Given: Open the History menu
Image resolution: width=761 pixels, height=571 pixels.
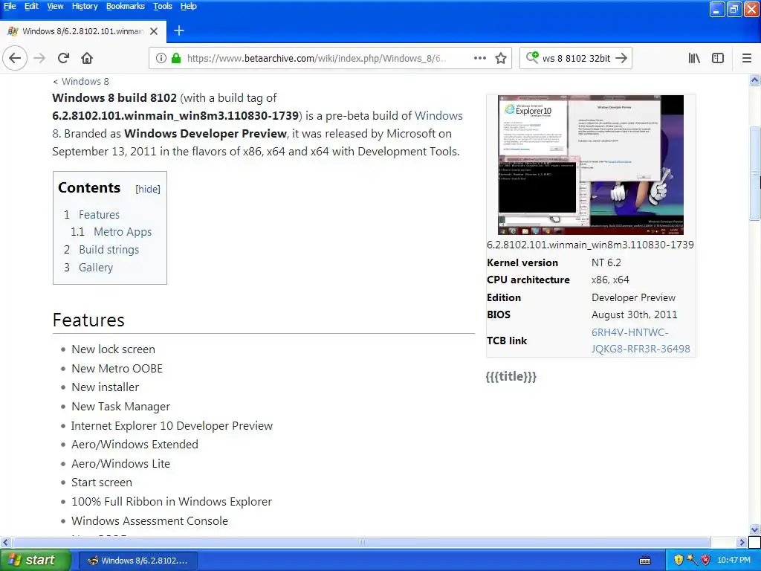Looking at the screenshot, I should pos(85,6).
